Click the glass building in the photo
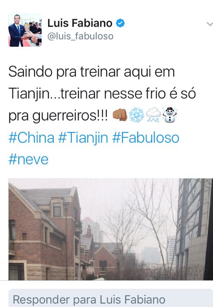This screenshot has width=213, height=307. 193,228
